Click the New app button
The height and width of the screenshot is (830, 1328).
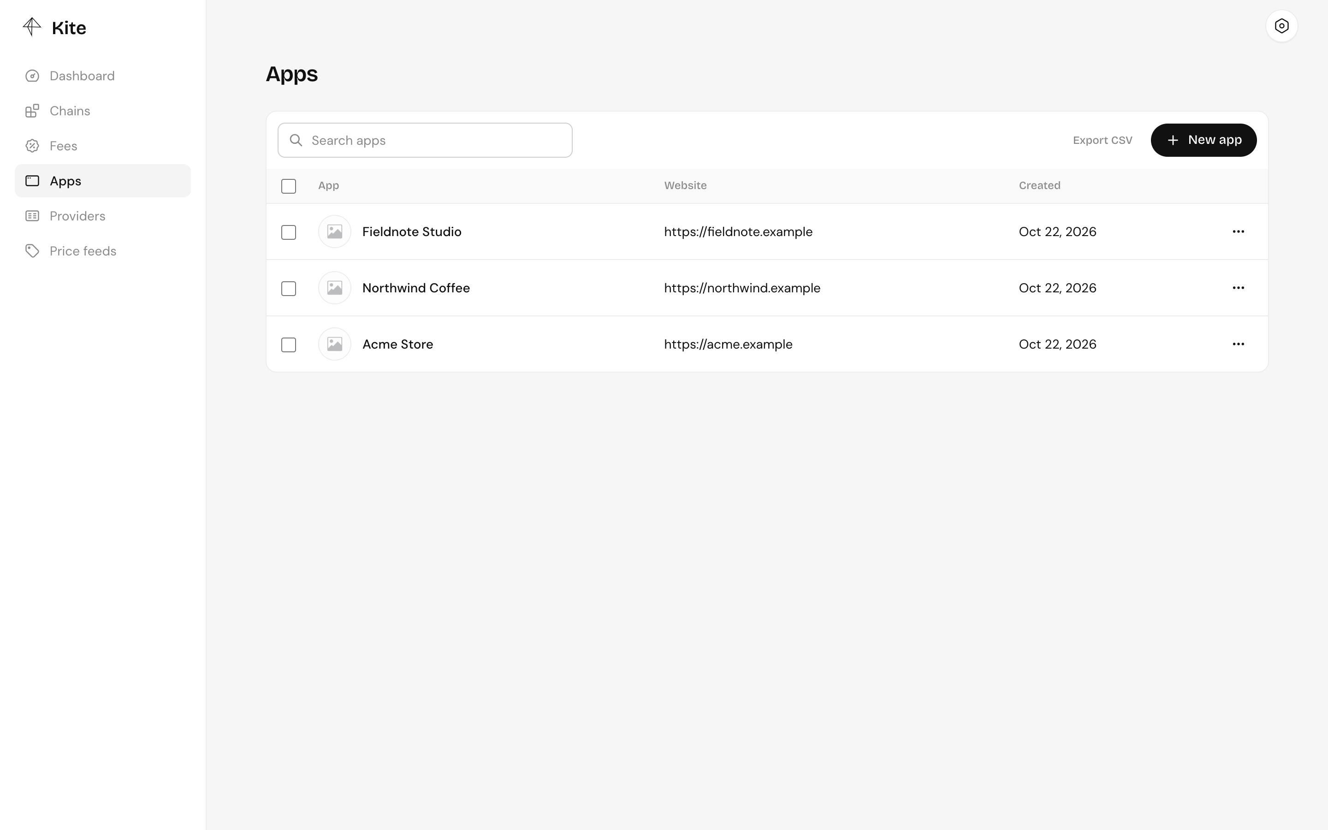(x=1203, y=140)
